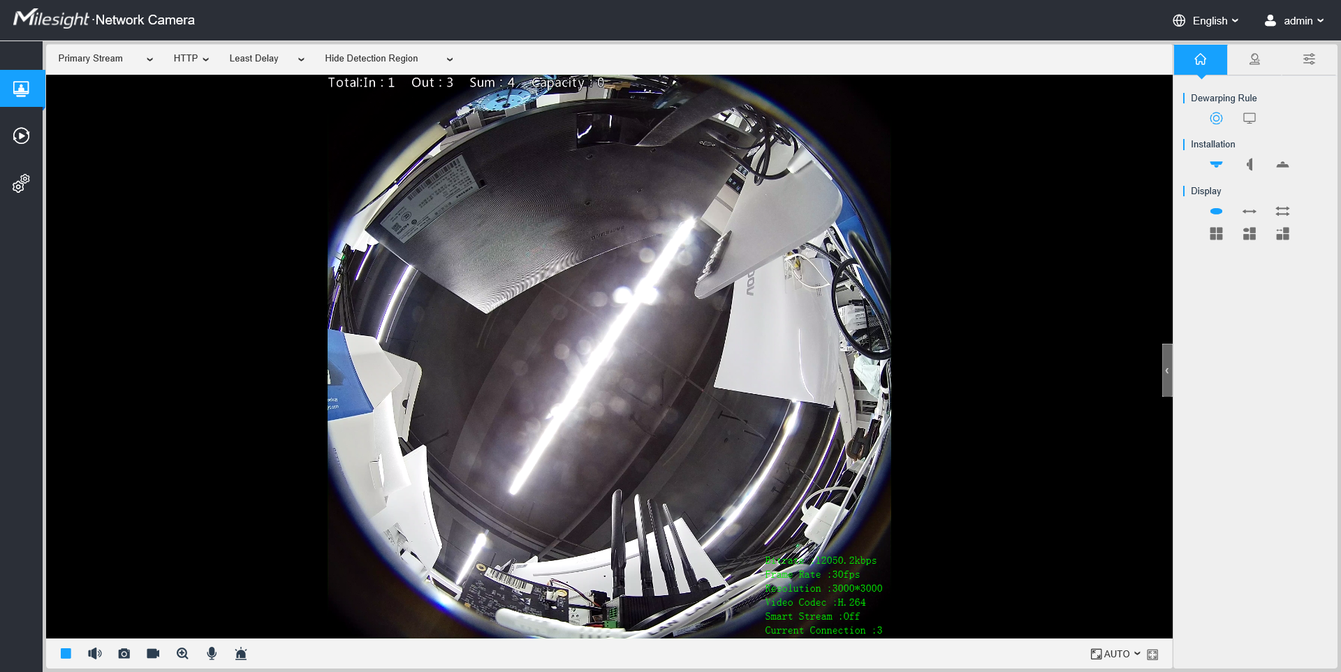Switch to full screen mode icon

1152,655
